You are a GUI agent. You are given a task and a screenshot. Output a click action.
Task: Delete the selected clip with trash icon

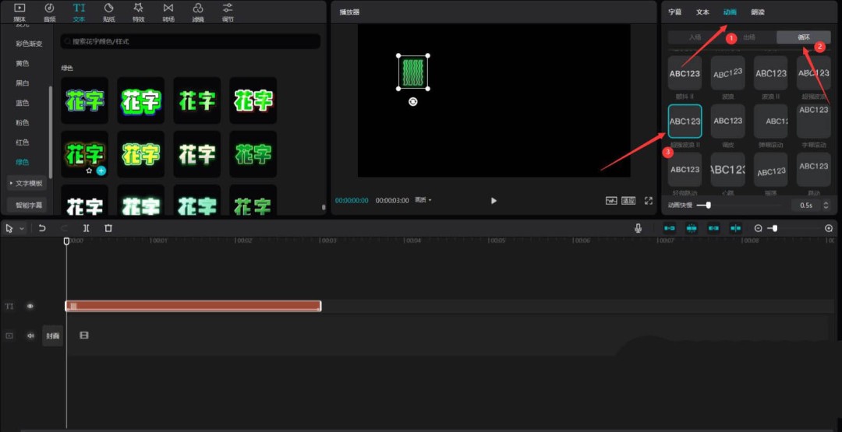108,228
